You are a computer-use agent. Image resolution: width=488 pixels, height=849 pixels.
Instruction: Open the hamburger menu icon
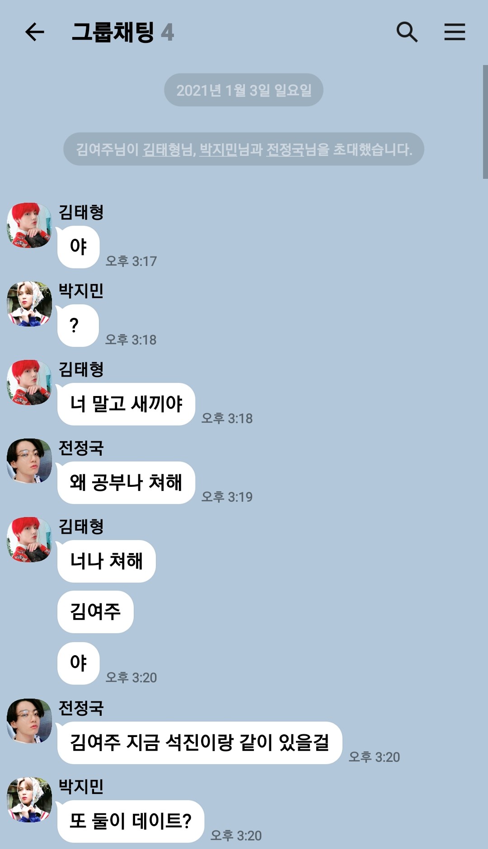coord(455,32)
